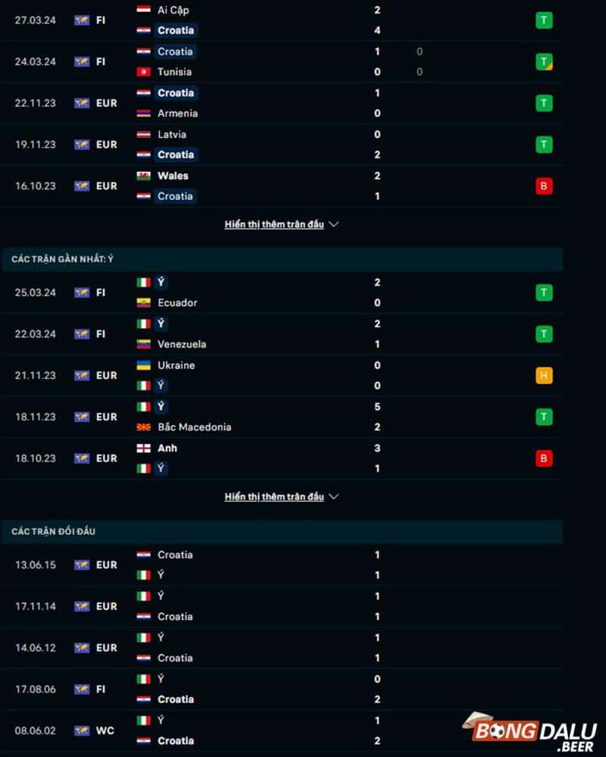Expand 'Hiển thị thêm trận đấu' below Italy matches
606x757 pixels.
pos(274,496)
